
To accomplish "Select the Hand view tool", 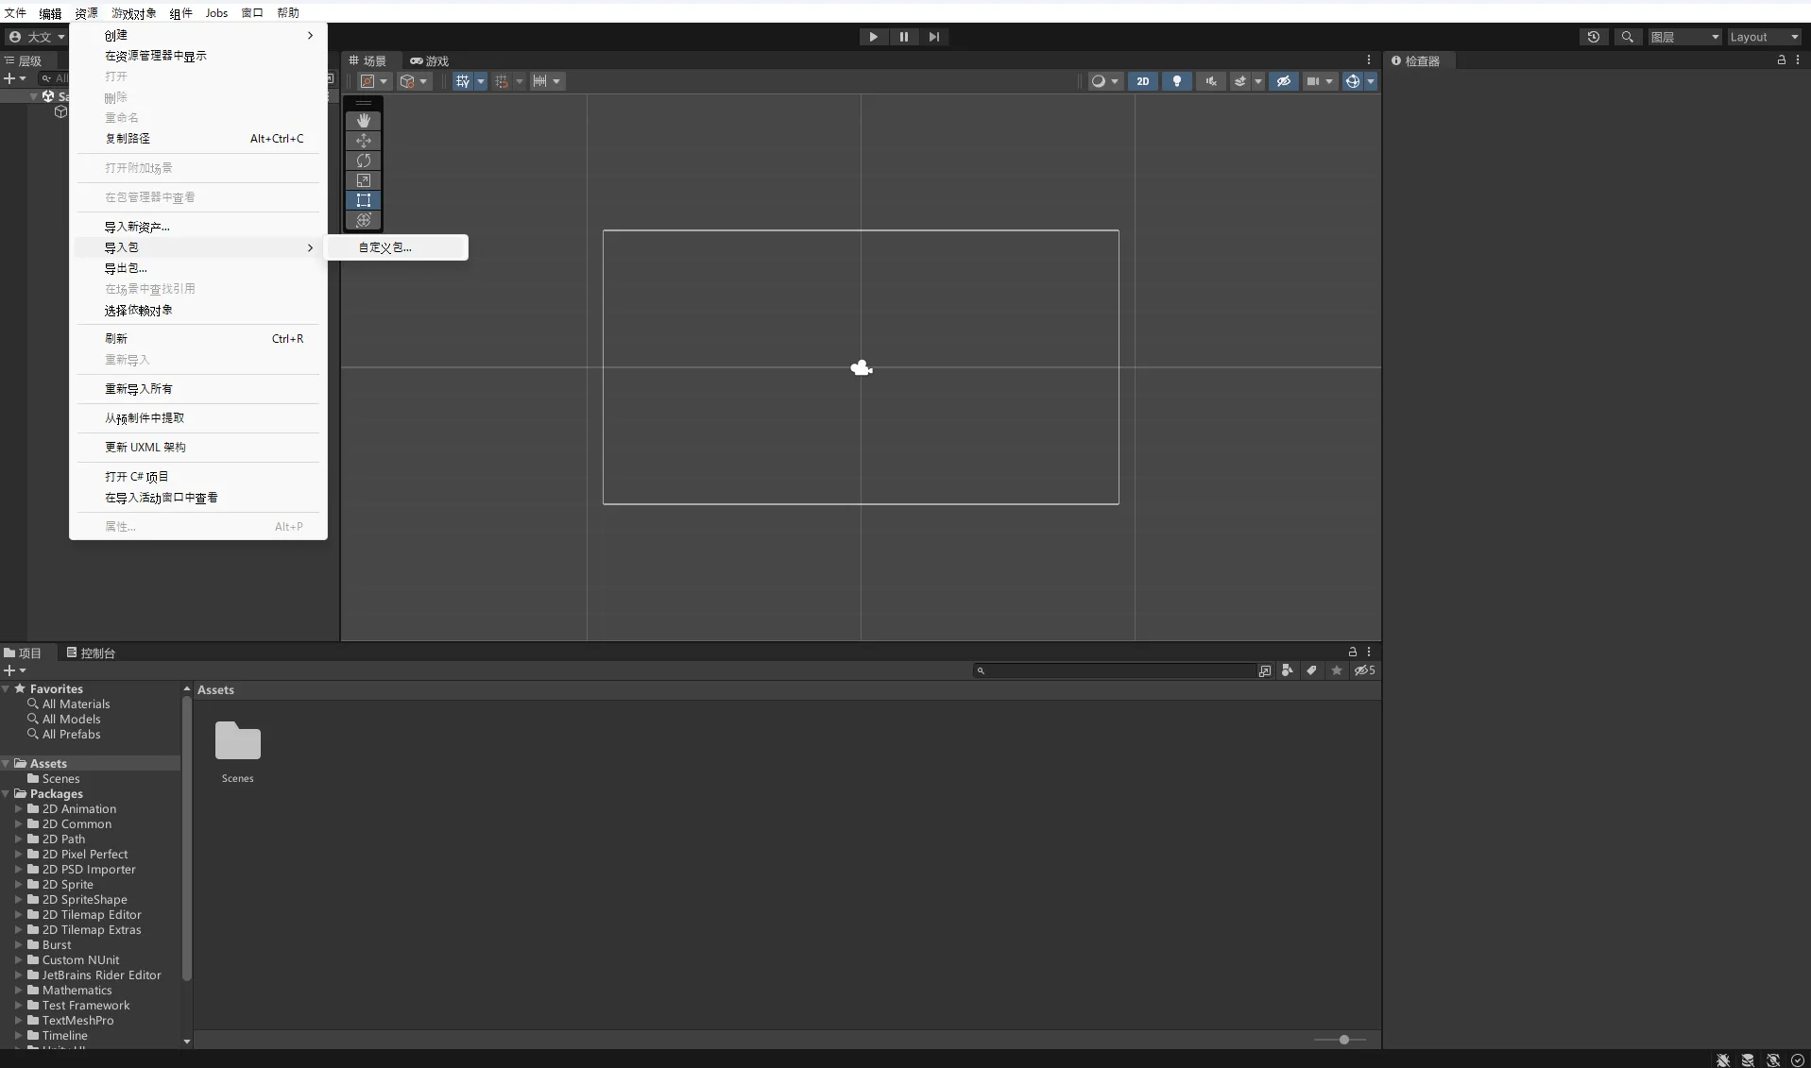I will point(364,121).
